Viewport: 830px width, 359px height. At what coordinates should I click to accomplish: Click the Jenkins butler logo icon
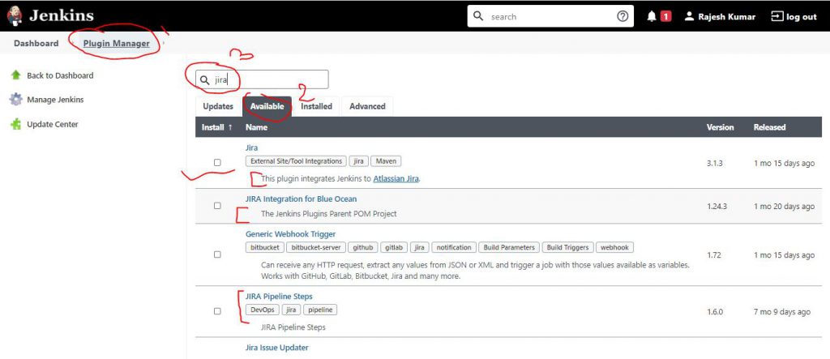tap(15, 15)
